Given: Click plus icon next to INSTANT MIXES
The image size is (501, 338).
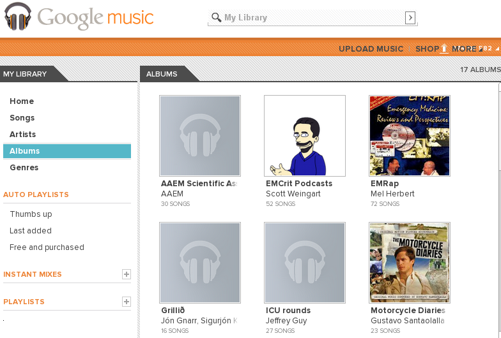Looking at the screenshot, I should tap(127, 274).
